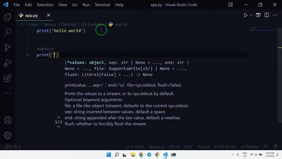Click errors and warnings count in status bar
This screenshot has height=159, width=282.
point(13,147)
